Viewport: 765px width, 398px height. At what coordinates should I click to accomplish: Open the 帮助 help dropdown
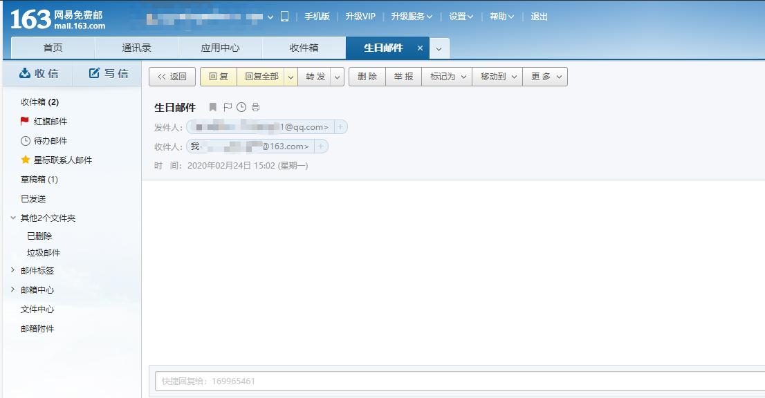pyautogui.click(x=502, y=17)
